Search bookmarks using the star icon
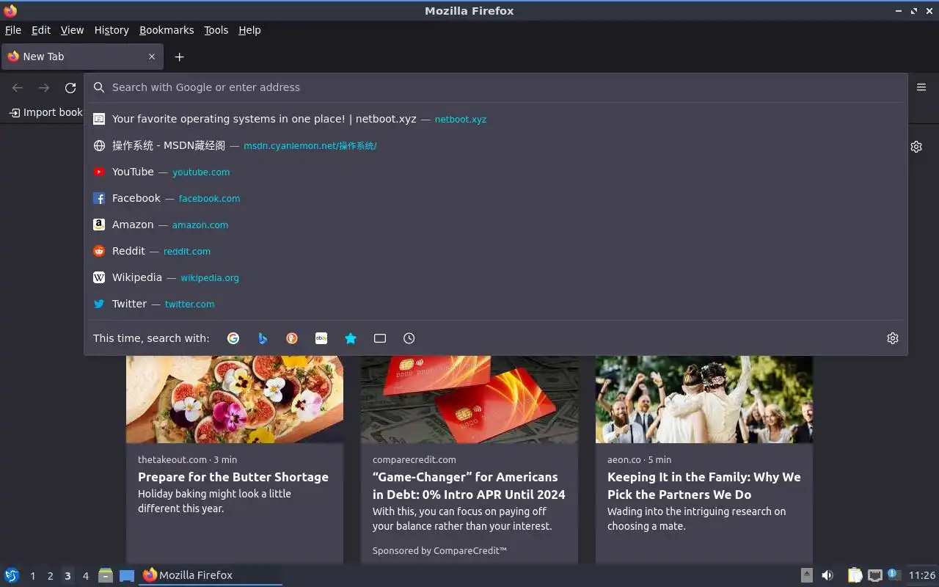The width and height of the screenshot is (939, 587). pos(351,338)
